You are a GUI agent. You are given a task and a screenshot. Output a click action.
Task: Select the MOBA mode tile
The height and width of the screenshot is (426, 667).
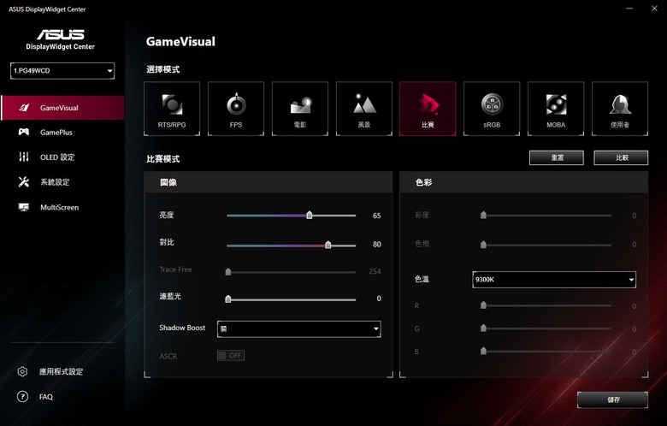[556, 109]
